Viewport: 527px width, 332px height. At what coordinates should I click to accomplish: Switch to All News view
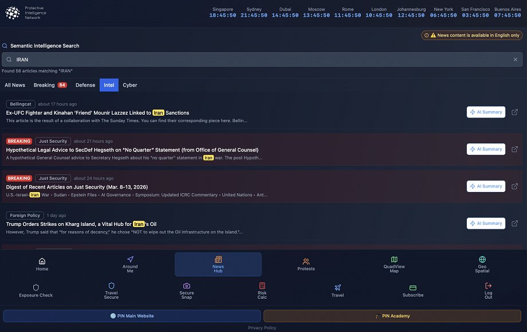click(15, 85)
